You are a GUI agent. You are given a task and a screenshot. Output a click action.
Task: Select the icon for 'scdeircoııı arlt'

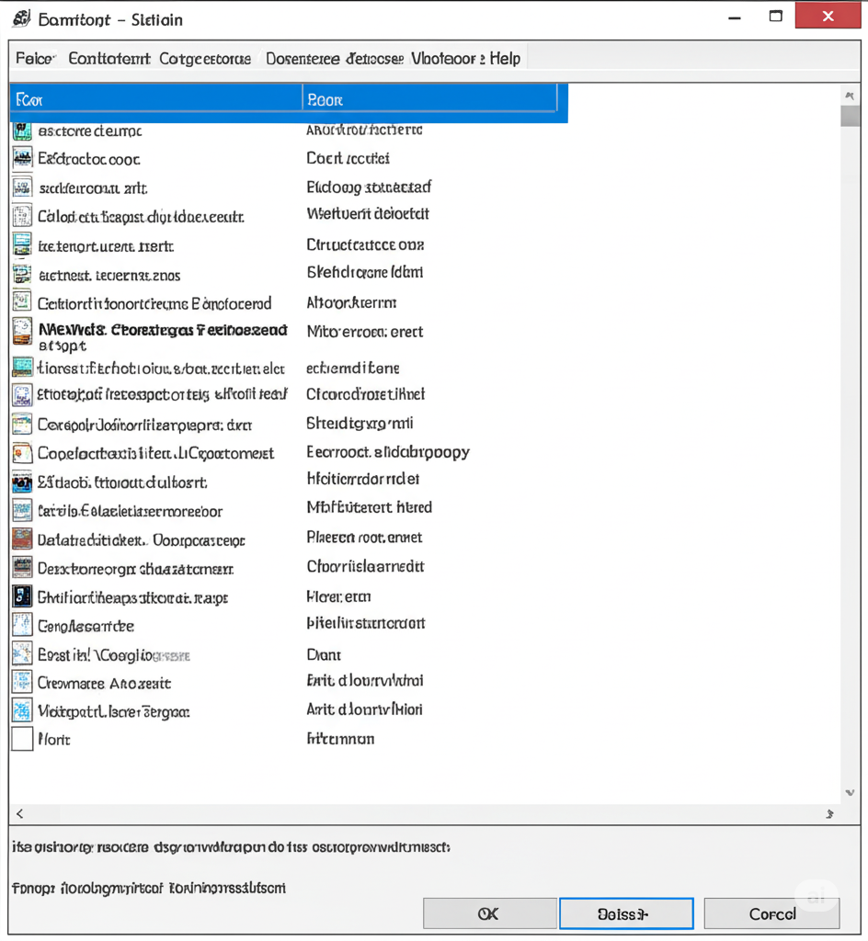[22, 187]
